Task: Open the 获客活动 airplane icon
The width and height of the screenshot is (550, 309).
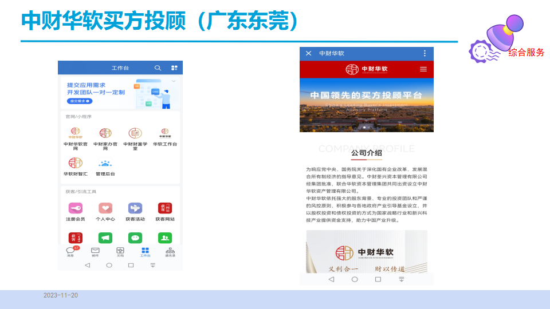Action: (x=135, y=208)
